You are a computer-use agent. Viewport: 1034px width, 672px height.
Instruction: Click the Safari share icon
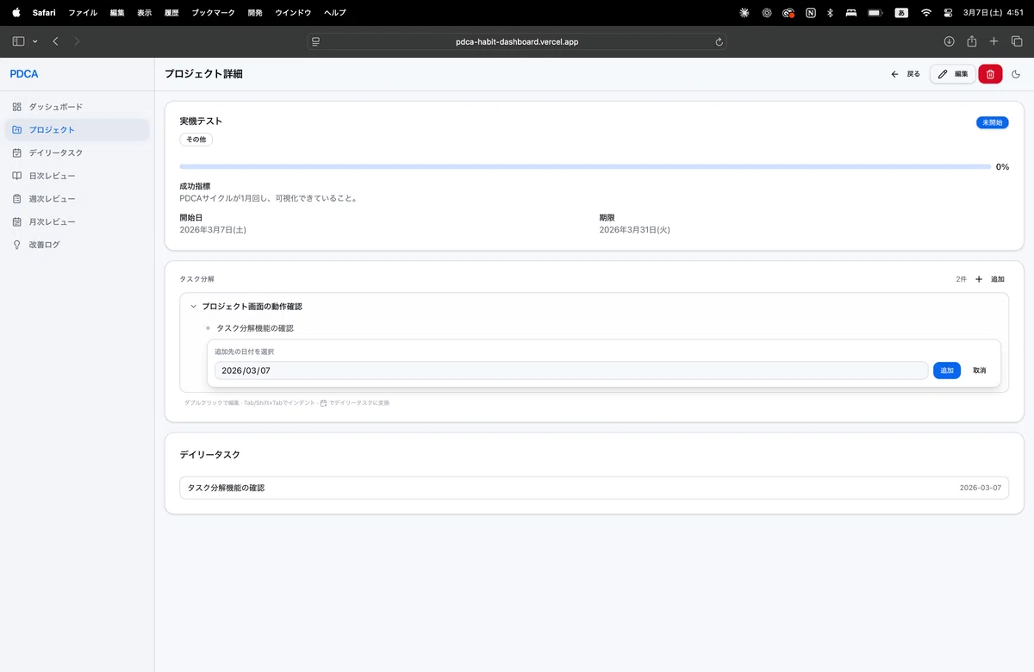tap(971, 41)
